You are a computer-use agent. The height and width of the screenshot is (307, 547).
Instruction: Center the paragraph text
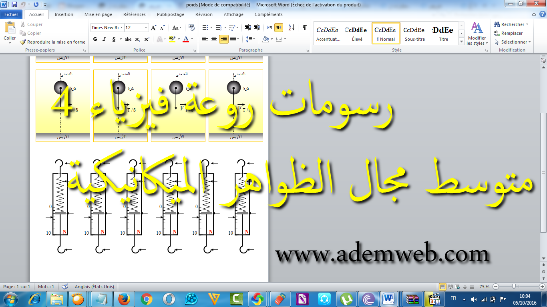pos(214,39)
